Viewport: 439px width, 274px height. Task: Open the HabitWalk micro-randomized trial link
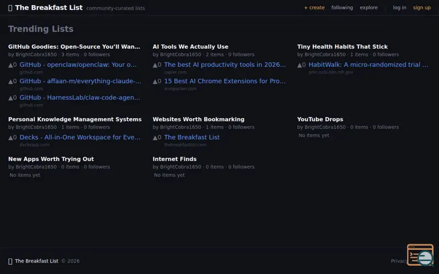pyautogui.click(x=368, y=65)
